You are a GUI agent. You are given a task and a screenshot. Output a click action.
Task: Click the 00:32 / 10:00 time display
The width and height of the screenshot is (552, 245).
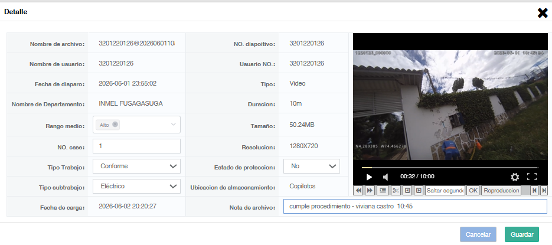[x=417, y=177]
